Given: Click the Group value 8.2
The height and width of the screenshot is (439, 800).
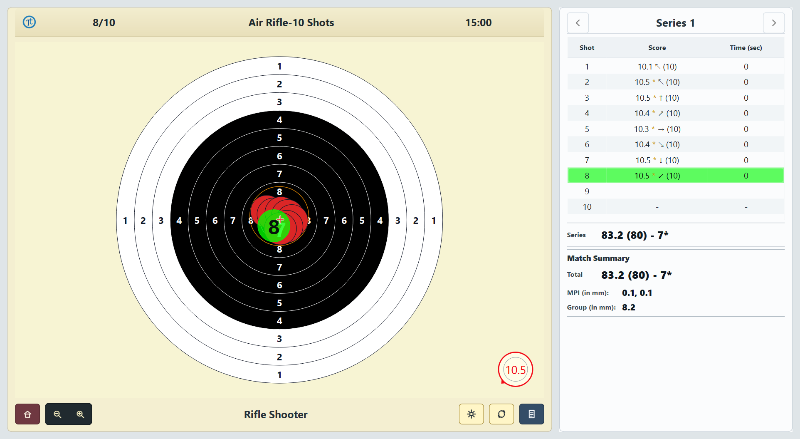Looking at the screenshot, I should coord(629,308).
